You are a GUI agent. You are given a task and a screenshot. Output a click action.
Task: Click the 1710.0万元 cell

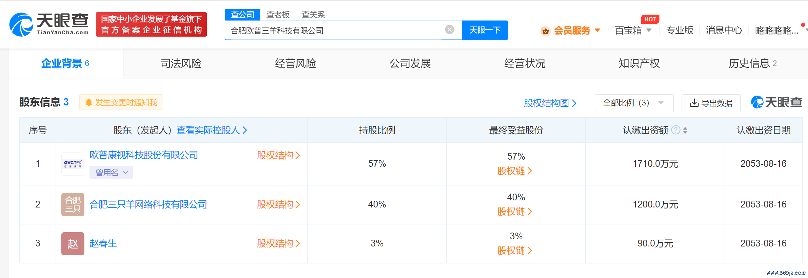click(x=655, y=164)
